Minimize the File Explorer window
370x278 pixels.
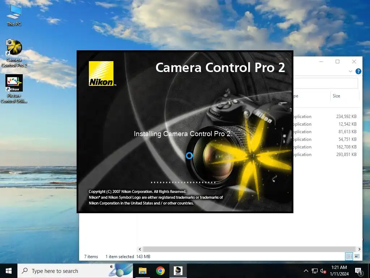pos(321,62)
